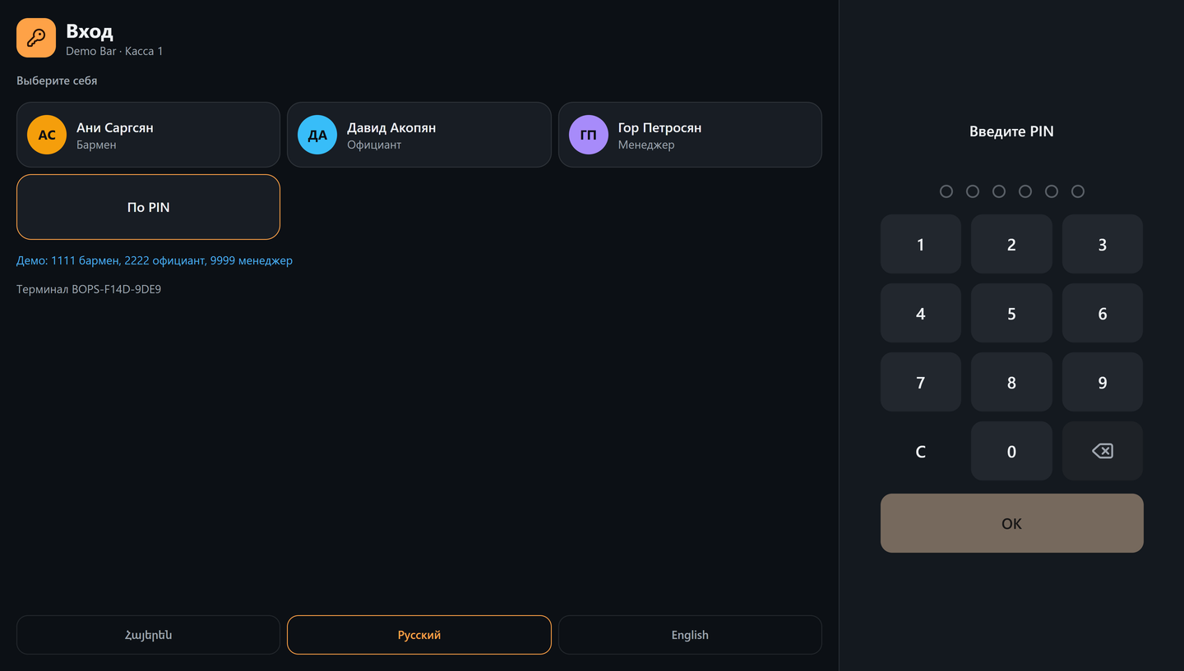Select the blue ДА avatar
Screen dimensions: 1184x671
(317, 135)
